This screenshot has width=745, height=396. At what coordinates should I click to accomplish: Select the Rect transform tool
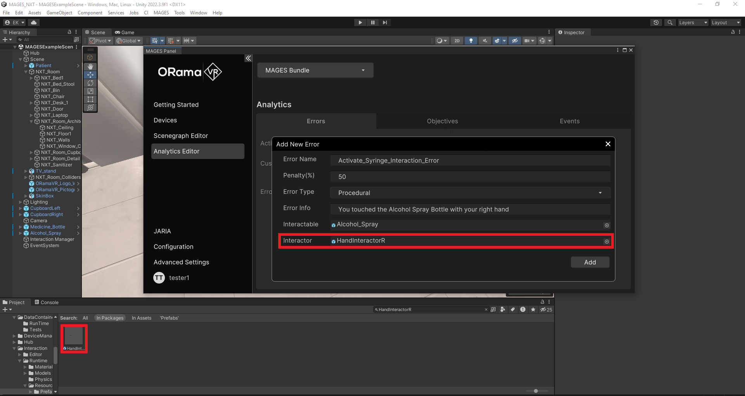click(90, 99)
